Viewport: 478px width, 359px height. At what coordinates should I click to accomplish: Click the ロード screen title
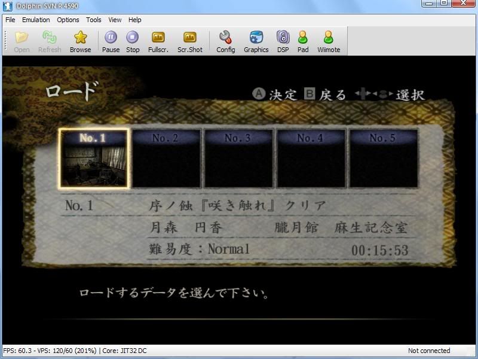click(x=72, y=91)
